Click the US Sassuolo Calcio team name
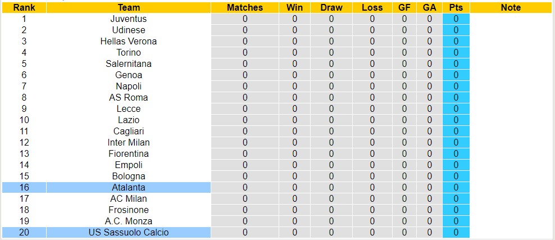Image resolution: width=555 pixels, height=240 pixels. coord(129,232)
